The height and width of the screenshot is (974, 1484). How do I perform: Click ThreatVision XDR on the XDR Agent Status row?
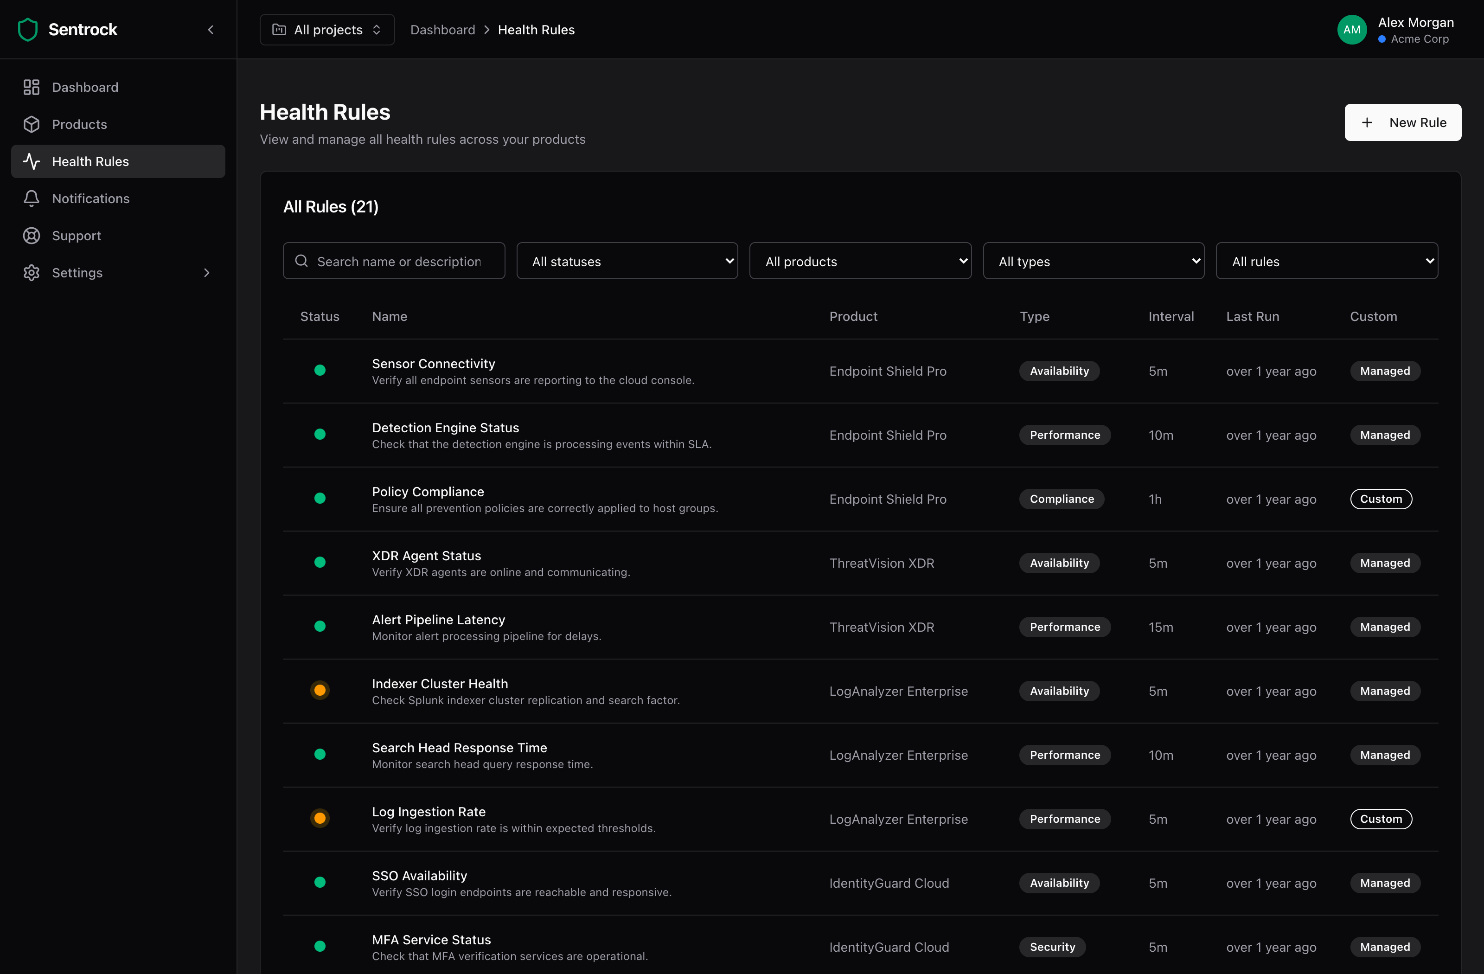coord(881,563)
